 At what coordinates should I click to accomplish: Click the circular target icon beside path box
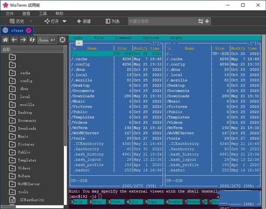coord(63,40)
